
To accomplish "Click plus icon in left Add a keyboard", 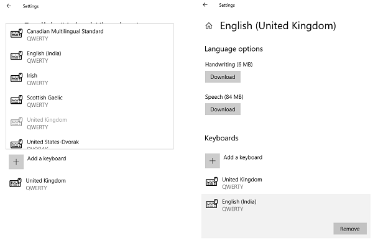I will pos(16,162).
